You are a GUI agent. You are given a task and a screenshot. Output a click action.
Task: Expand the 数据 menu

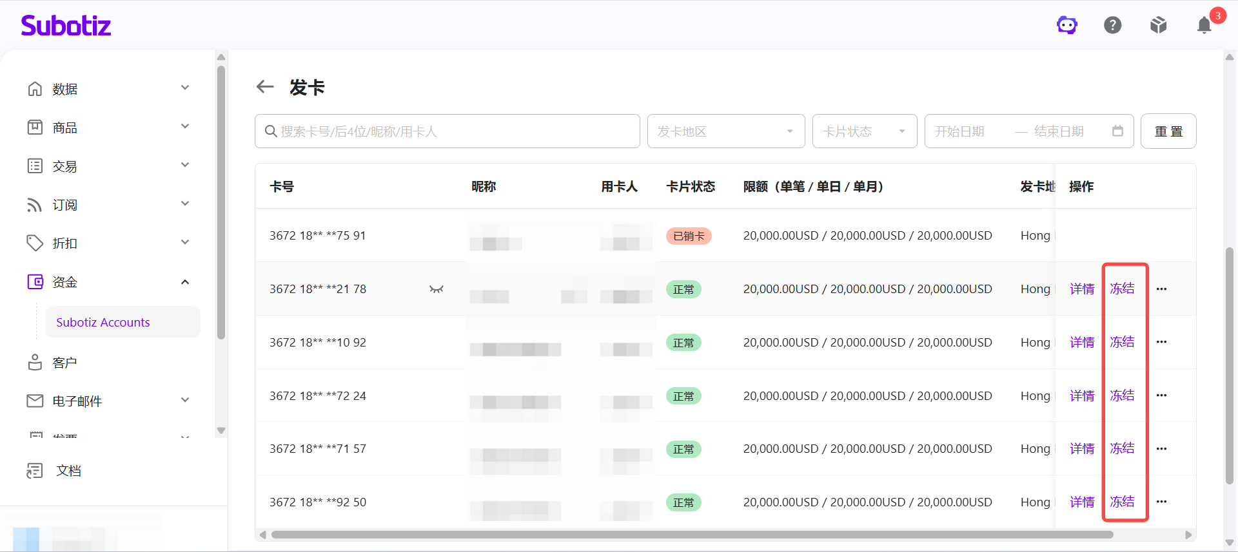click(185, 88)
